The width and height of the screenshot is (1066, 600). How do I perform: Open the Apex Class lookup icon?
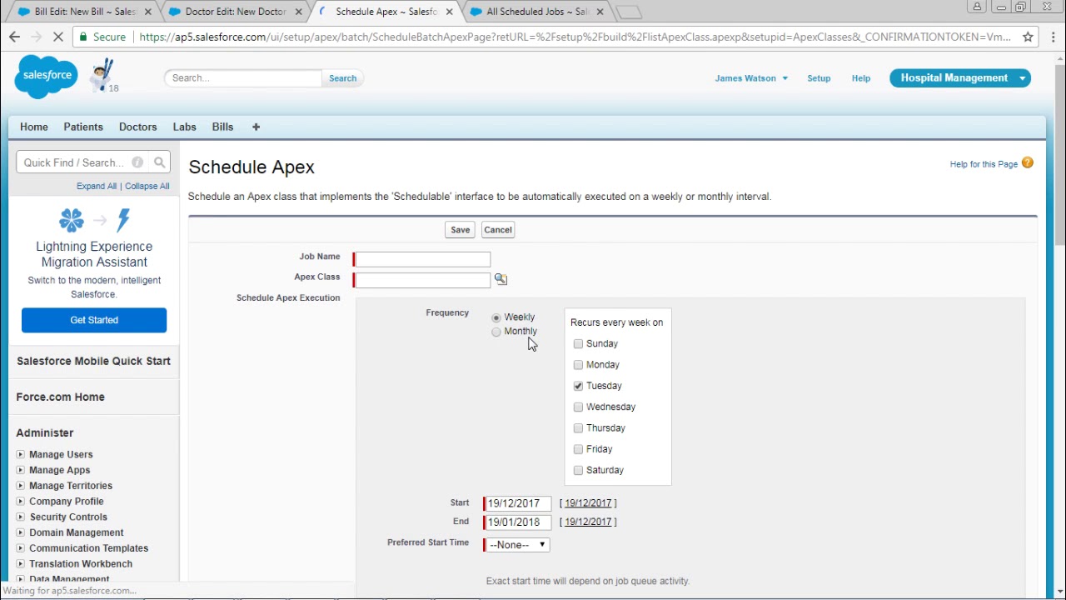(x=501, y=279)
